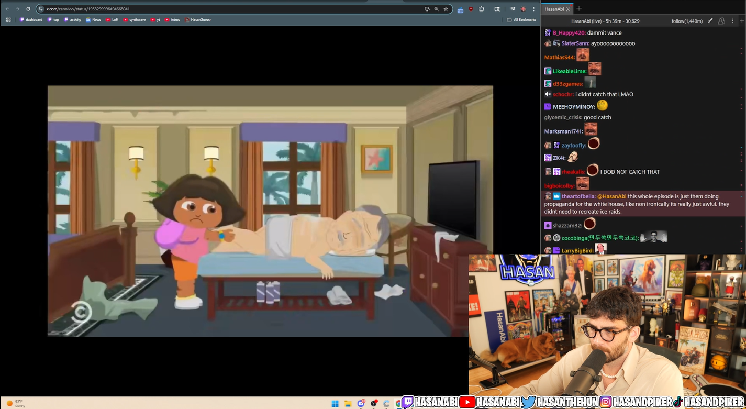Open the Windows Start menu
The image size is (746, 409).
coord(335,403)
